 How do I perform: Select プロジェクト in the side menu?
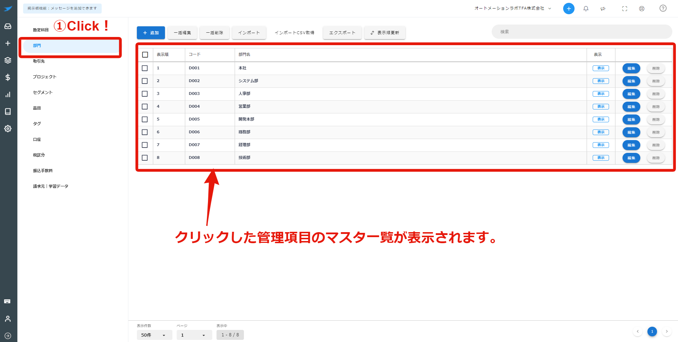(45, 77)
